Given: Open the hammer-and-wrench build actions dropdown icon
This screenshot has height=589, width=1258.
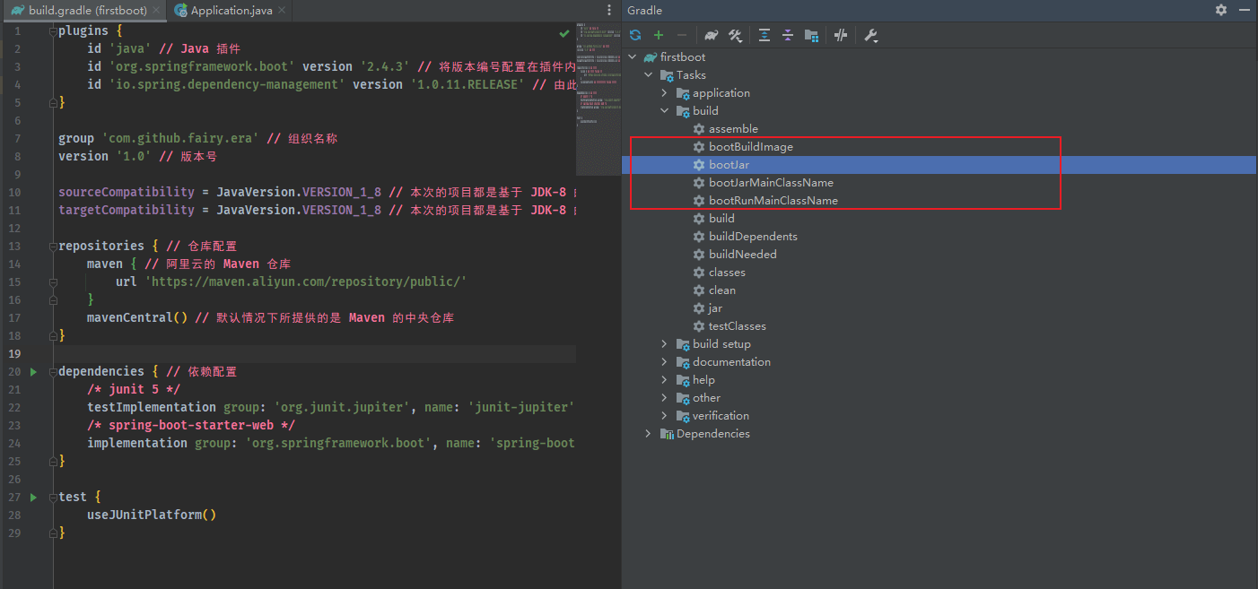Looking at the screenshot, I should point(735,35).
